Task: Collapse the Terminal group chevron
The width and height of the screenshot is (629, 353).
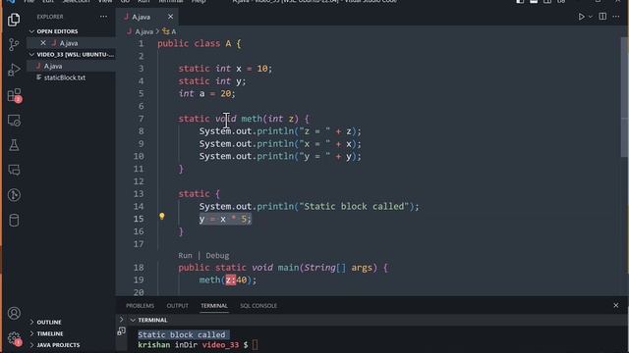Action: (133, 321)
